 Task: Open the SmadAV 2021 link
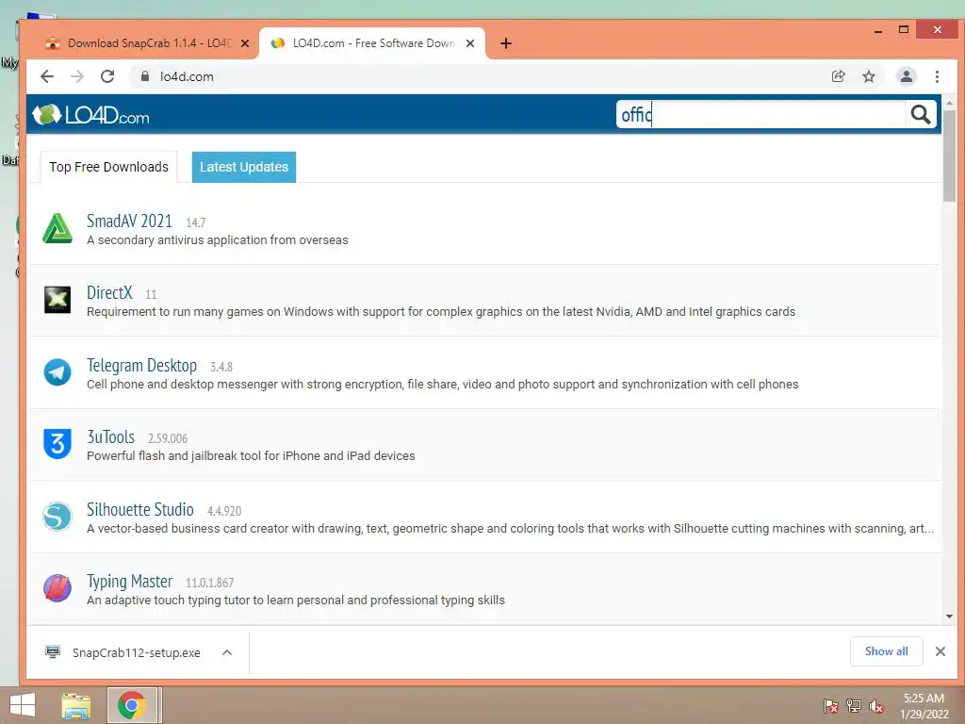[129, 221]
